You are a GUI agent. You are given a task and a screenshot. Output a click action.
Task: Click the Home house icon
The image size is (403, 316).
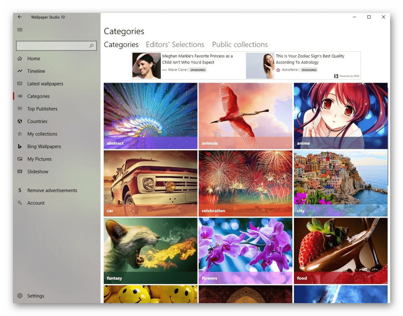(x=20, y=59)
